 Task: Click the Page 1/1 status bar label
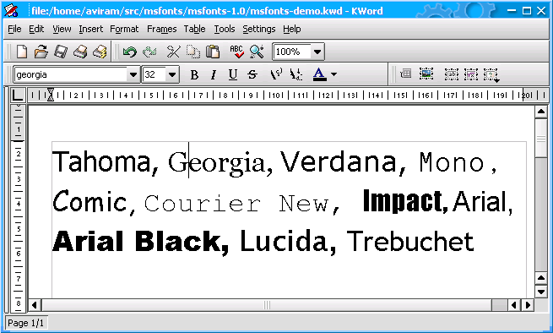25,323
